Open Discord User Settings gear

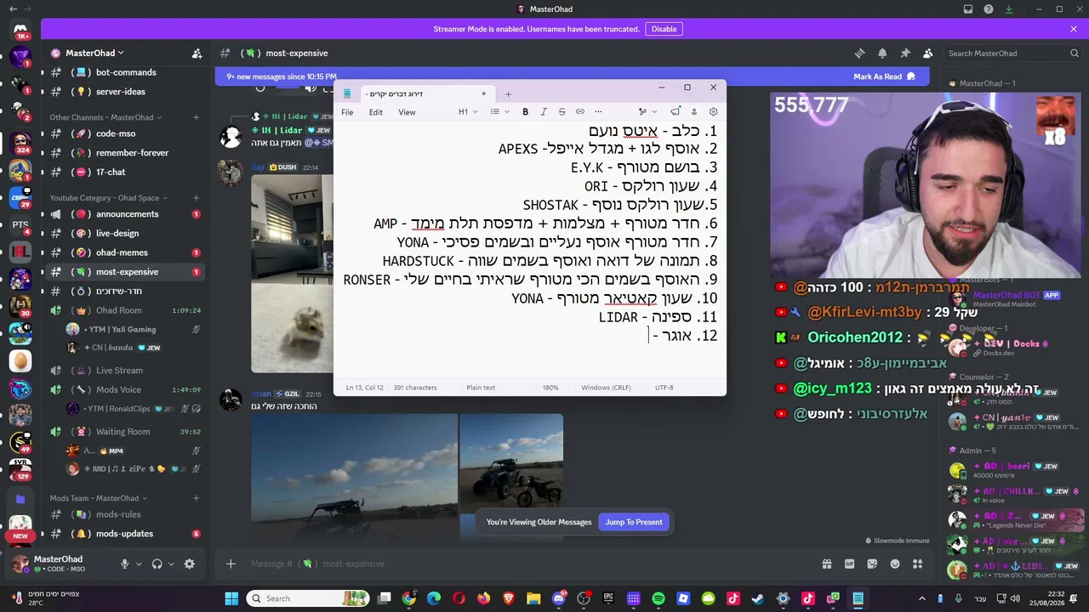tap(190, 564)
